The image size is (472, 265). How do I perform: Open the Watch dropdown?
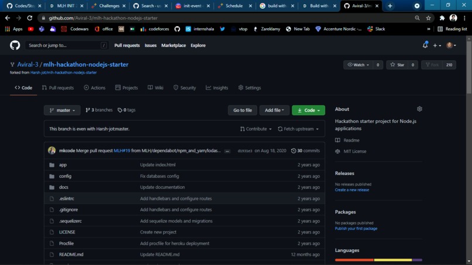358,65
